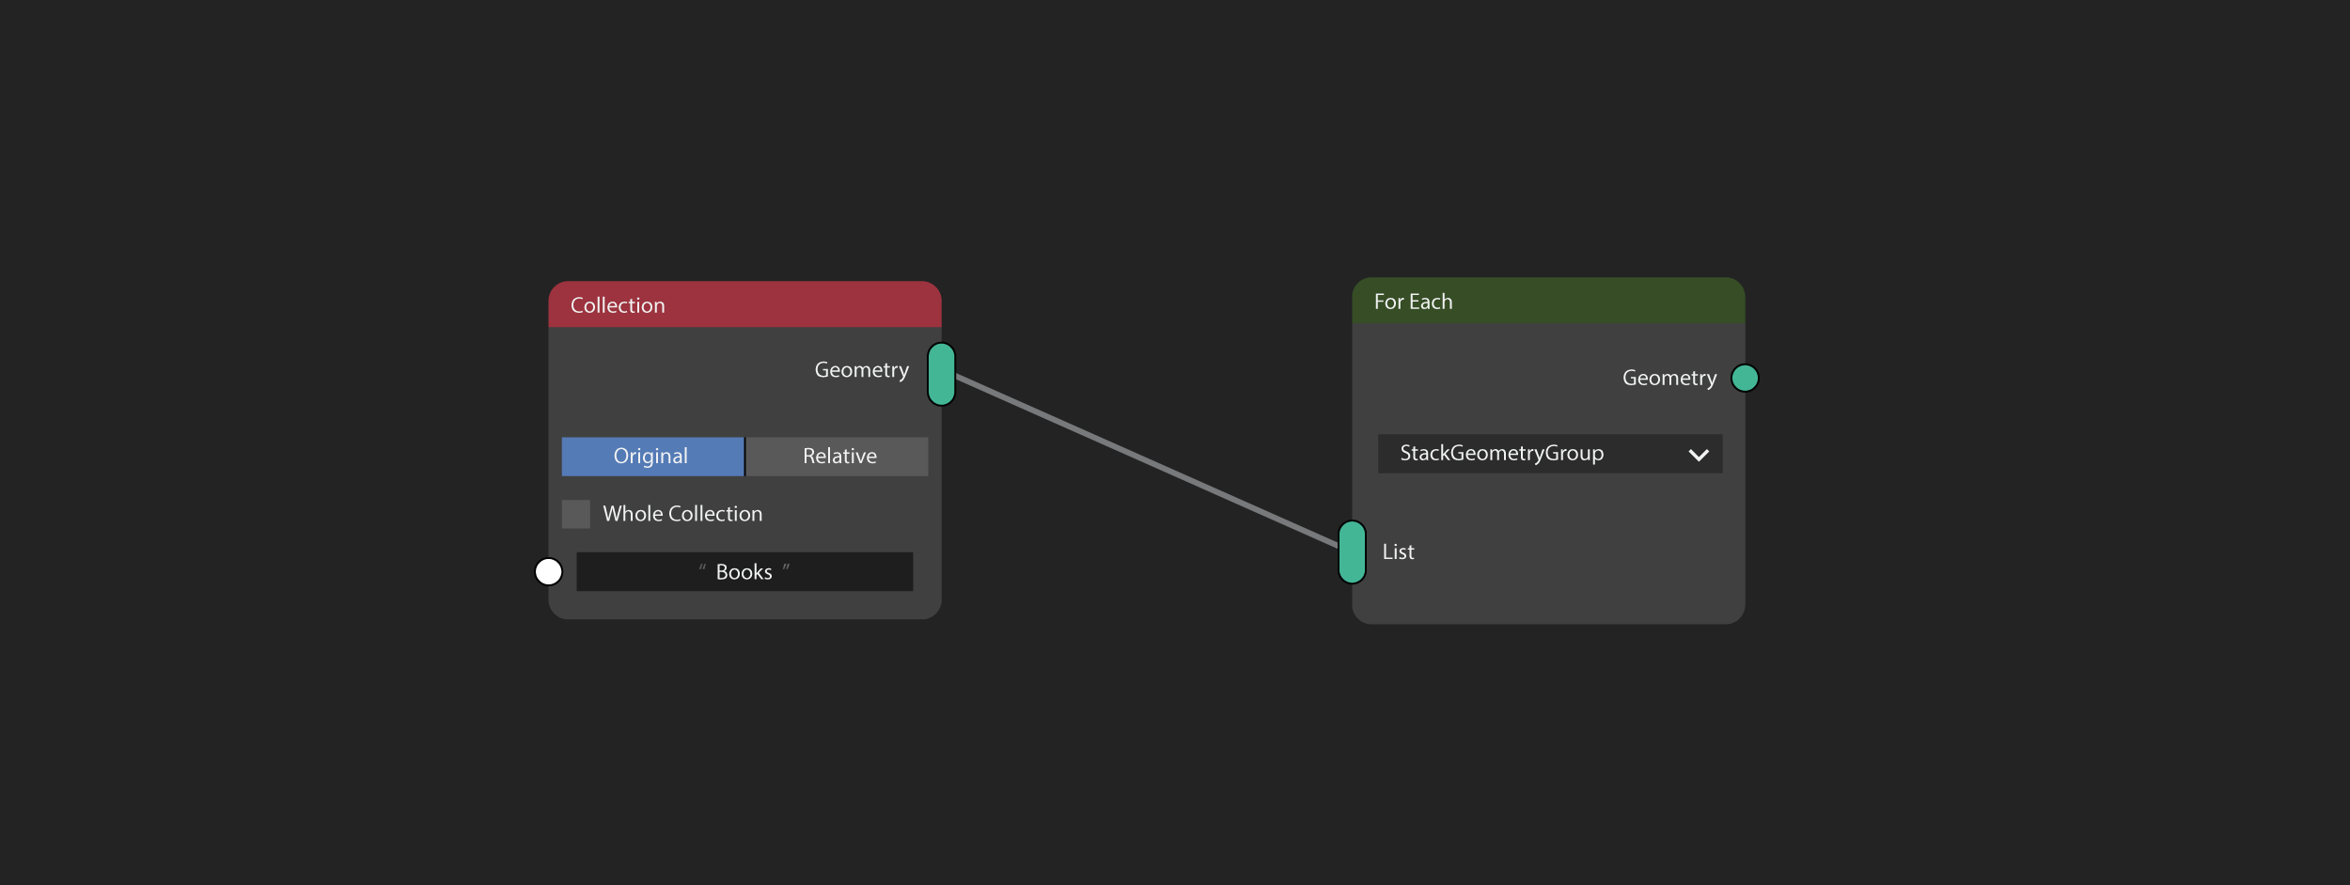Select the For Each node header

tap(1548, 301)
